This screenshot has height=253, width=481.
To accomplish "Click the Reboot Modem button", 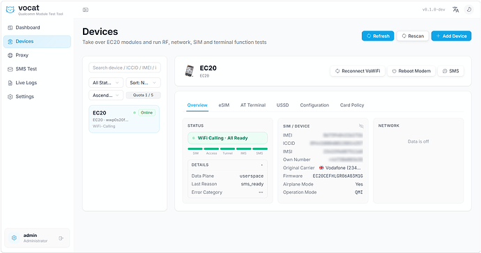I will (x=411, y=71).
